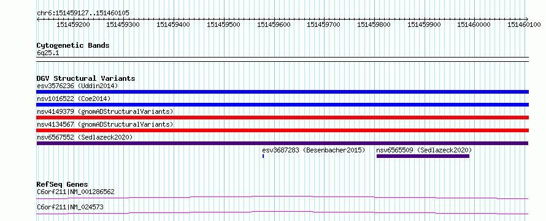The height and width of the screenshot is (221, 546).
Task: Click ruler position 151460100
Action: click(525, 24)
